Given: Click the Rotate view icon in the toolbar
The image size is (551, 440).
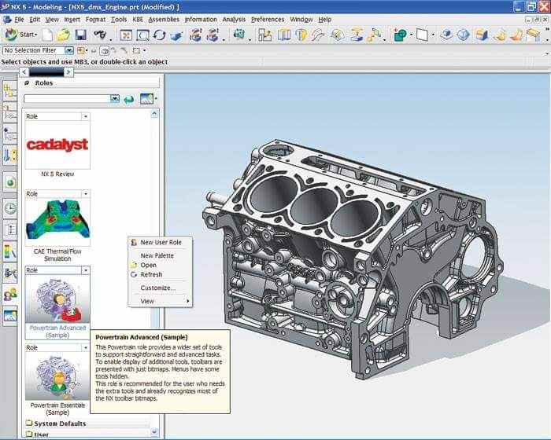Looking at the screenshot, I should (160, 35).
